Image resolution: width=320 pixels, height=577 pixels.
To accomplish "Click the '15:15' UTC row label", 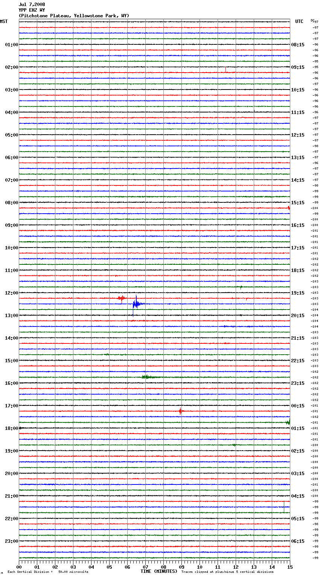I will [x=298, y=203].
